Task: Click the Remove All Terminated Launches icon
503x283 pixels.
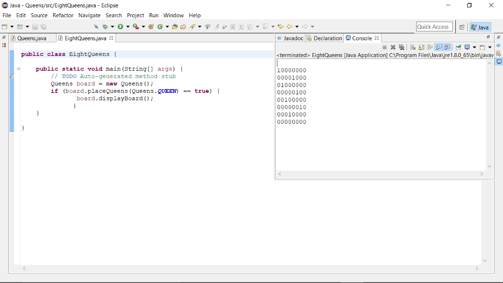Action: (x=402, y=47)
